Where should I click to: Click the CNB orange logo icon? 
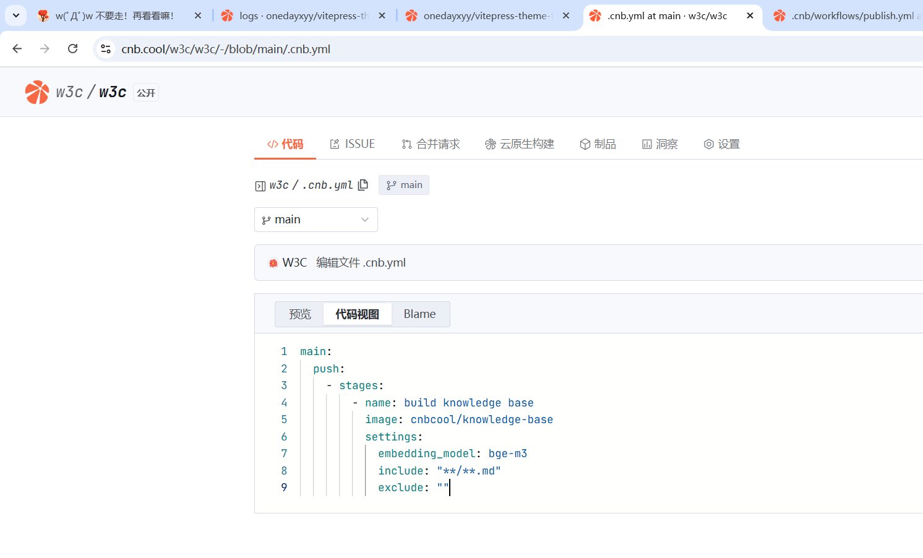tap(37, 92)
